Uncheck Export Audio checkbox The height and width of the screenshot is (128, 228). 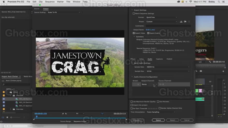tap(148, 33)
